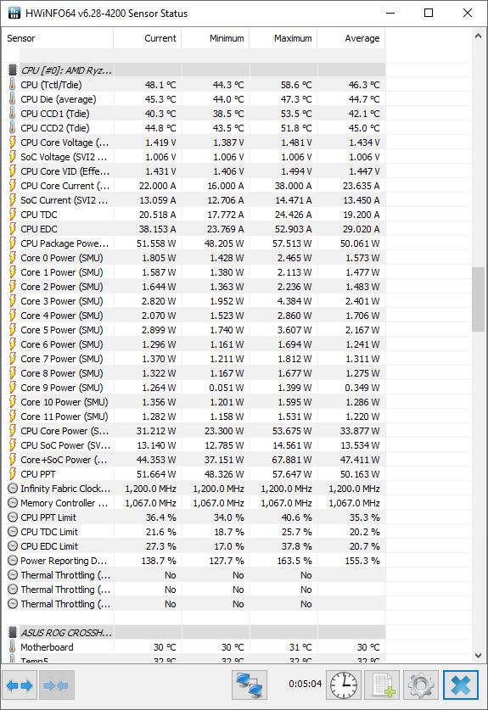Click the scrollbar down arrow

coord(478,655)
